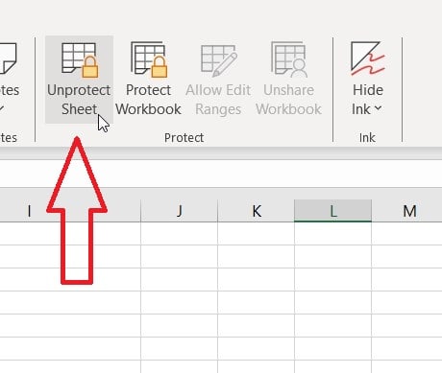Select column J header
442x373 pixels.
(x=179, y=211)
